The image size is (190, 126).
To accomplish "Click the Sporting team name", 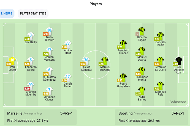I will [125, 113].
